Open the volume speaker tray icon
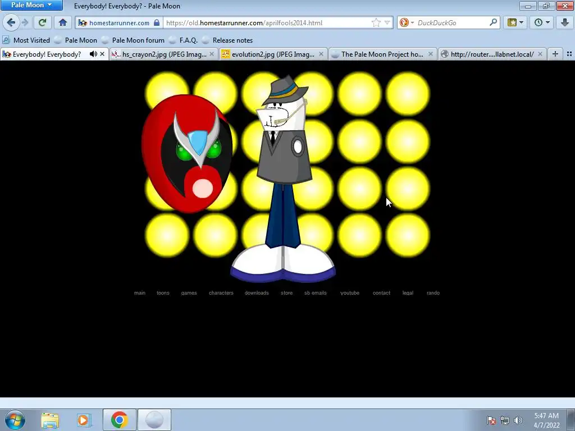This screenshot has width=575, height=431. tap(518, 420)
